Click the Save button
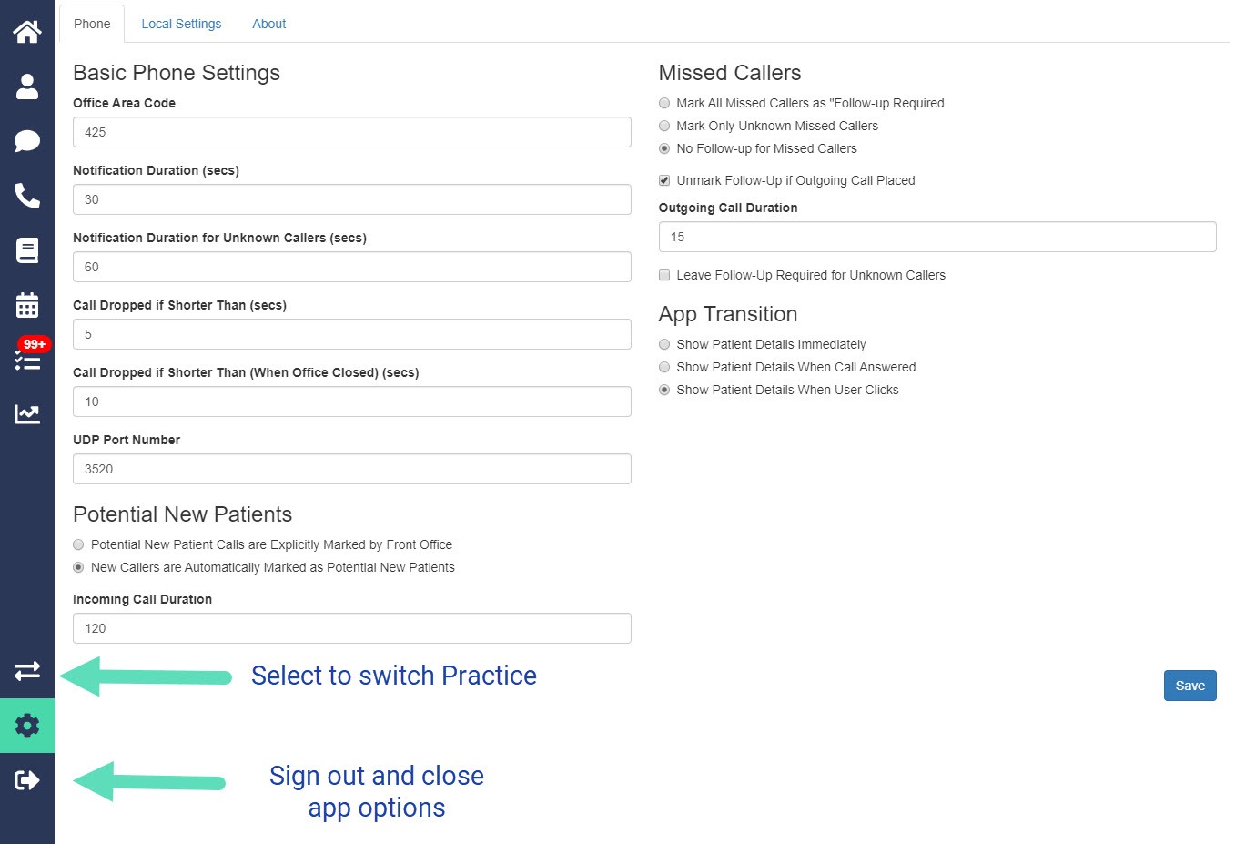The height and width of the screenshot is (844, 1235). (x=1189, y=686)
